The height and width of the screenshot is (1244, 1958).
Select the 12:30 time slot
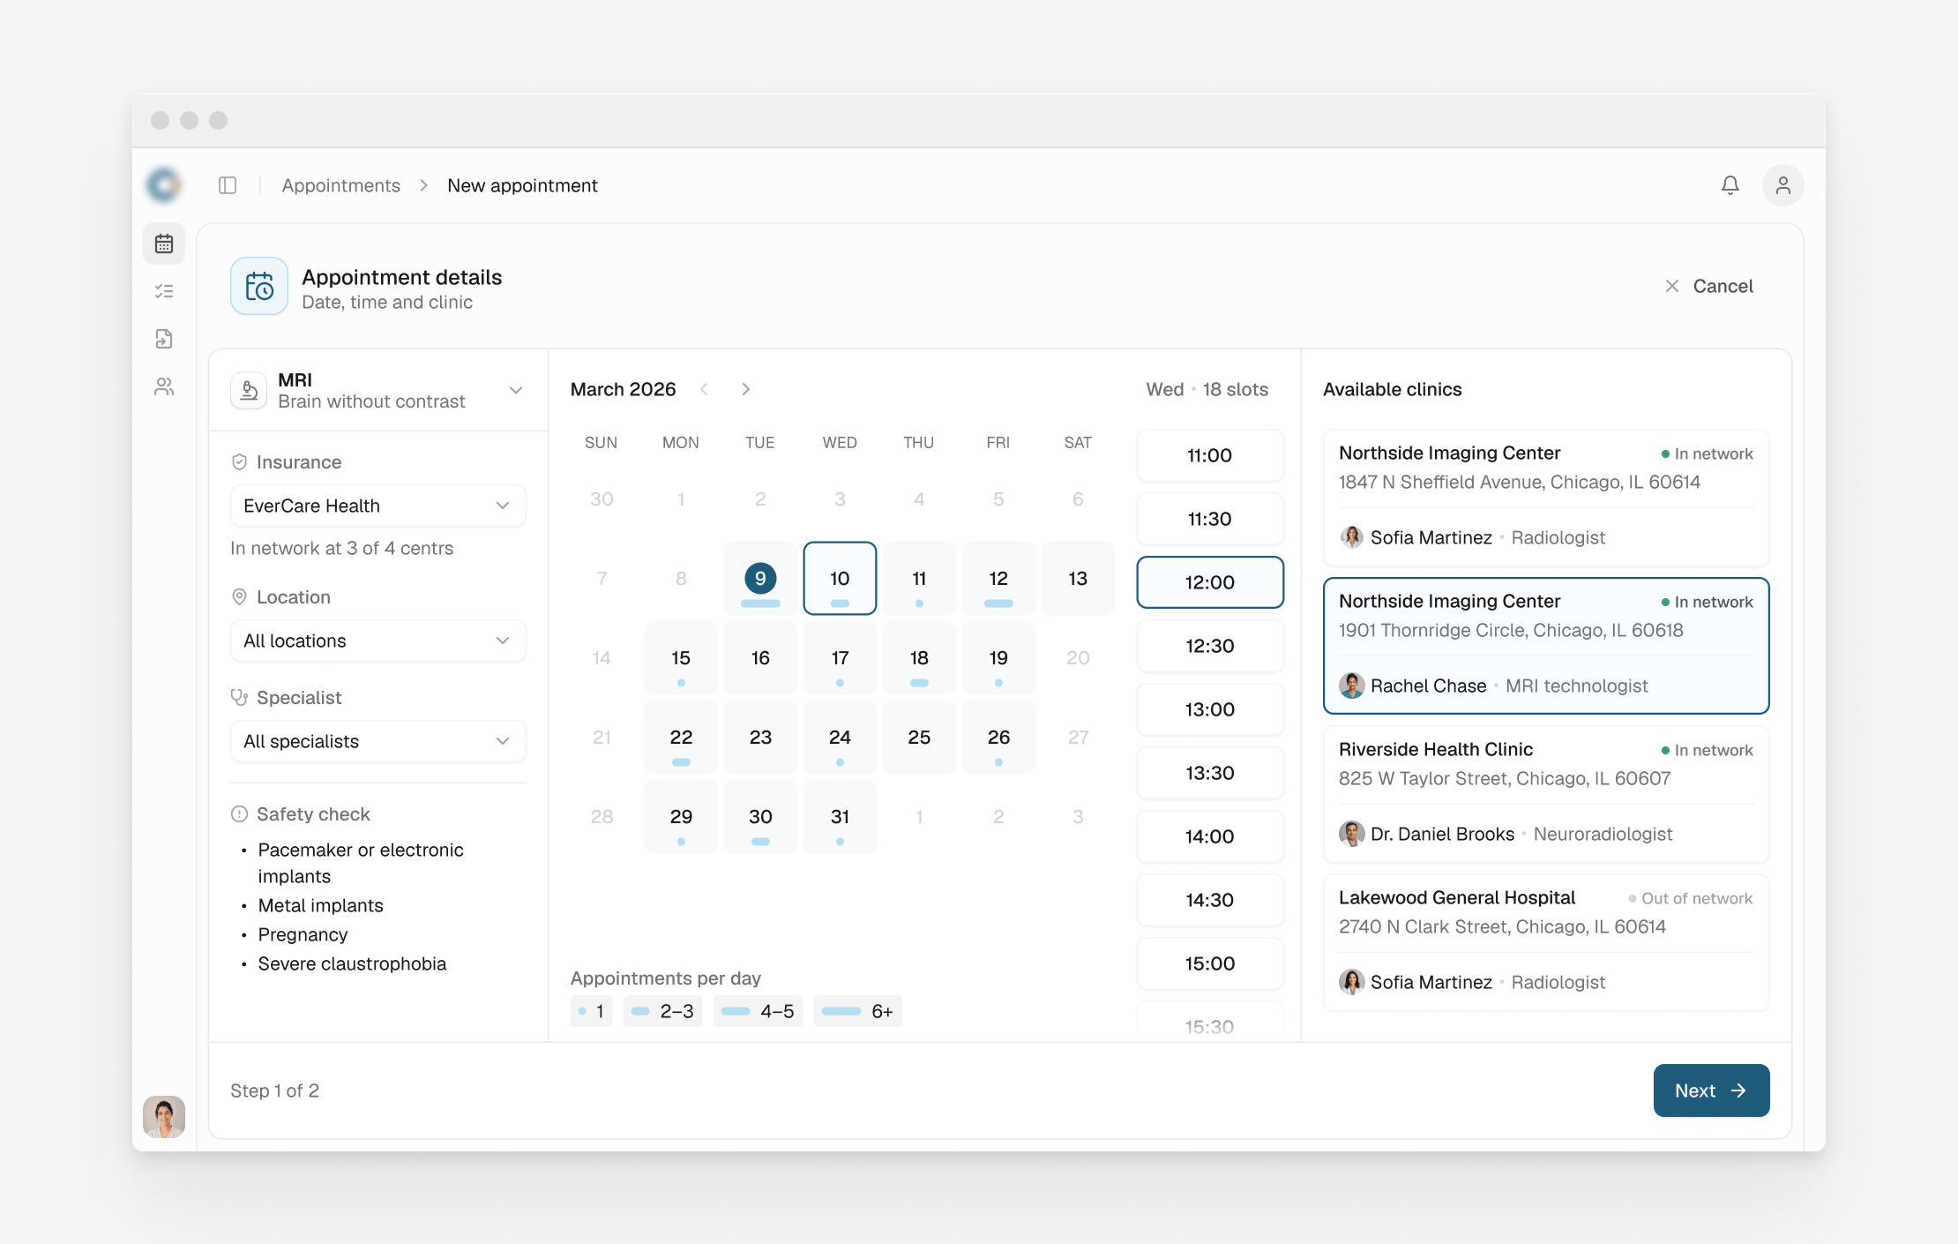(1210, 646)
